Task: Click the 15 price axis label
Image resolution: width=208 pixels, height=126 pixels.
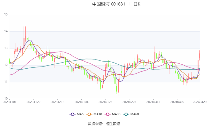Action: tap(6, 14)
